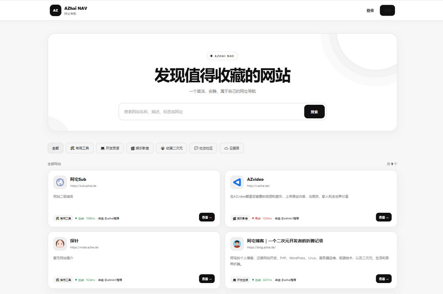Select the 全部 category tab
Image resolution: width=443 pixels, height=294 pixels.
tap(55, 148)
